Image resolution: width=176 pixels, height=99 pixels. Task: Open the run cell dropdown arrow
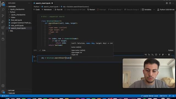point(36,57)
